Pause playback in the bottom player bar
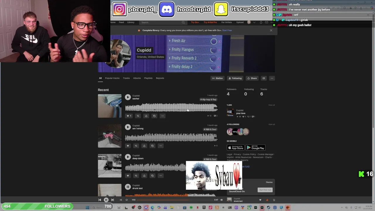Screen dimensions: 375x211 [x=106, y=200]
